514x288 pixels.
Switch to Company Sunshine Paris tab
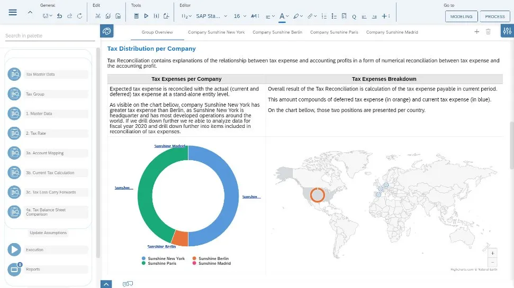click(x=334, y=32)
